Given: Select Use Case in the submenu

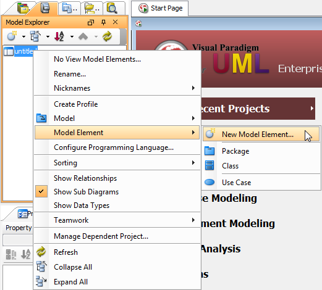Looking at the screenshot, I should pyautogui.click(x=261, y=183).
